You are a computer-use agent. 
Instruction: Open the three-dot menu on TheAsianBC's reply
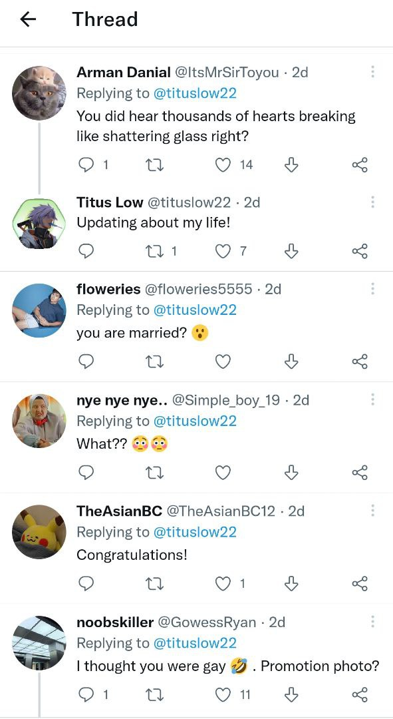point(373,511)
